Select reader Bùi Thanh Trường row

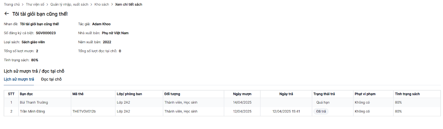(x=34, y=102)
